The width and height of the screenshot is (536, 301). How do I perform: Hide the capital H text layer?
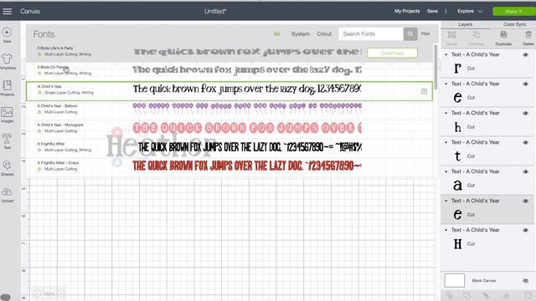525,230
